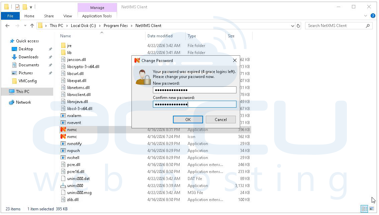Click the Confirm new password field
The width and height of the screenshot is (379, 215).
pos(195,104)
